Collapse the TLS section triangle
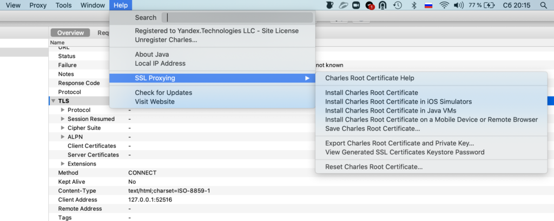The width and height of the screenshot is (554, 221). 53,101
